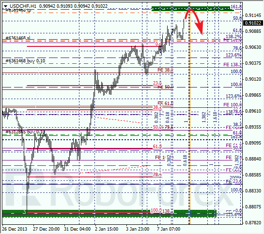The height and width of the screenshot is (234, 264).
Task: Click the 0.88075 price axis label
Action: coord(253,207)
